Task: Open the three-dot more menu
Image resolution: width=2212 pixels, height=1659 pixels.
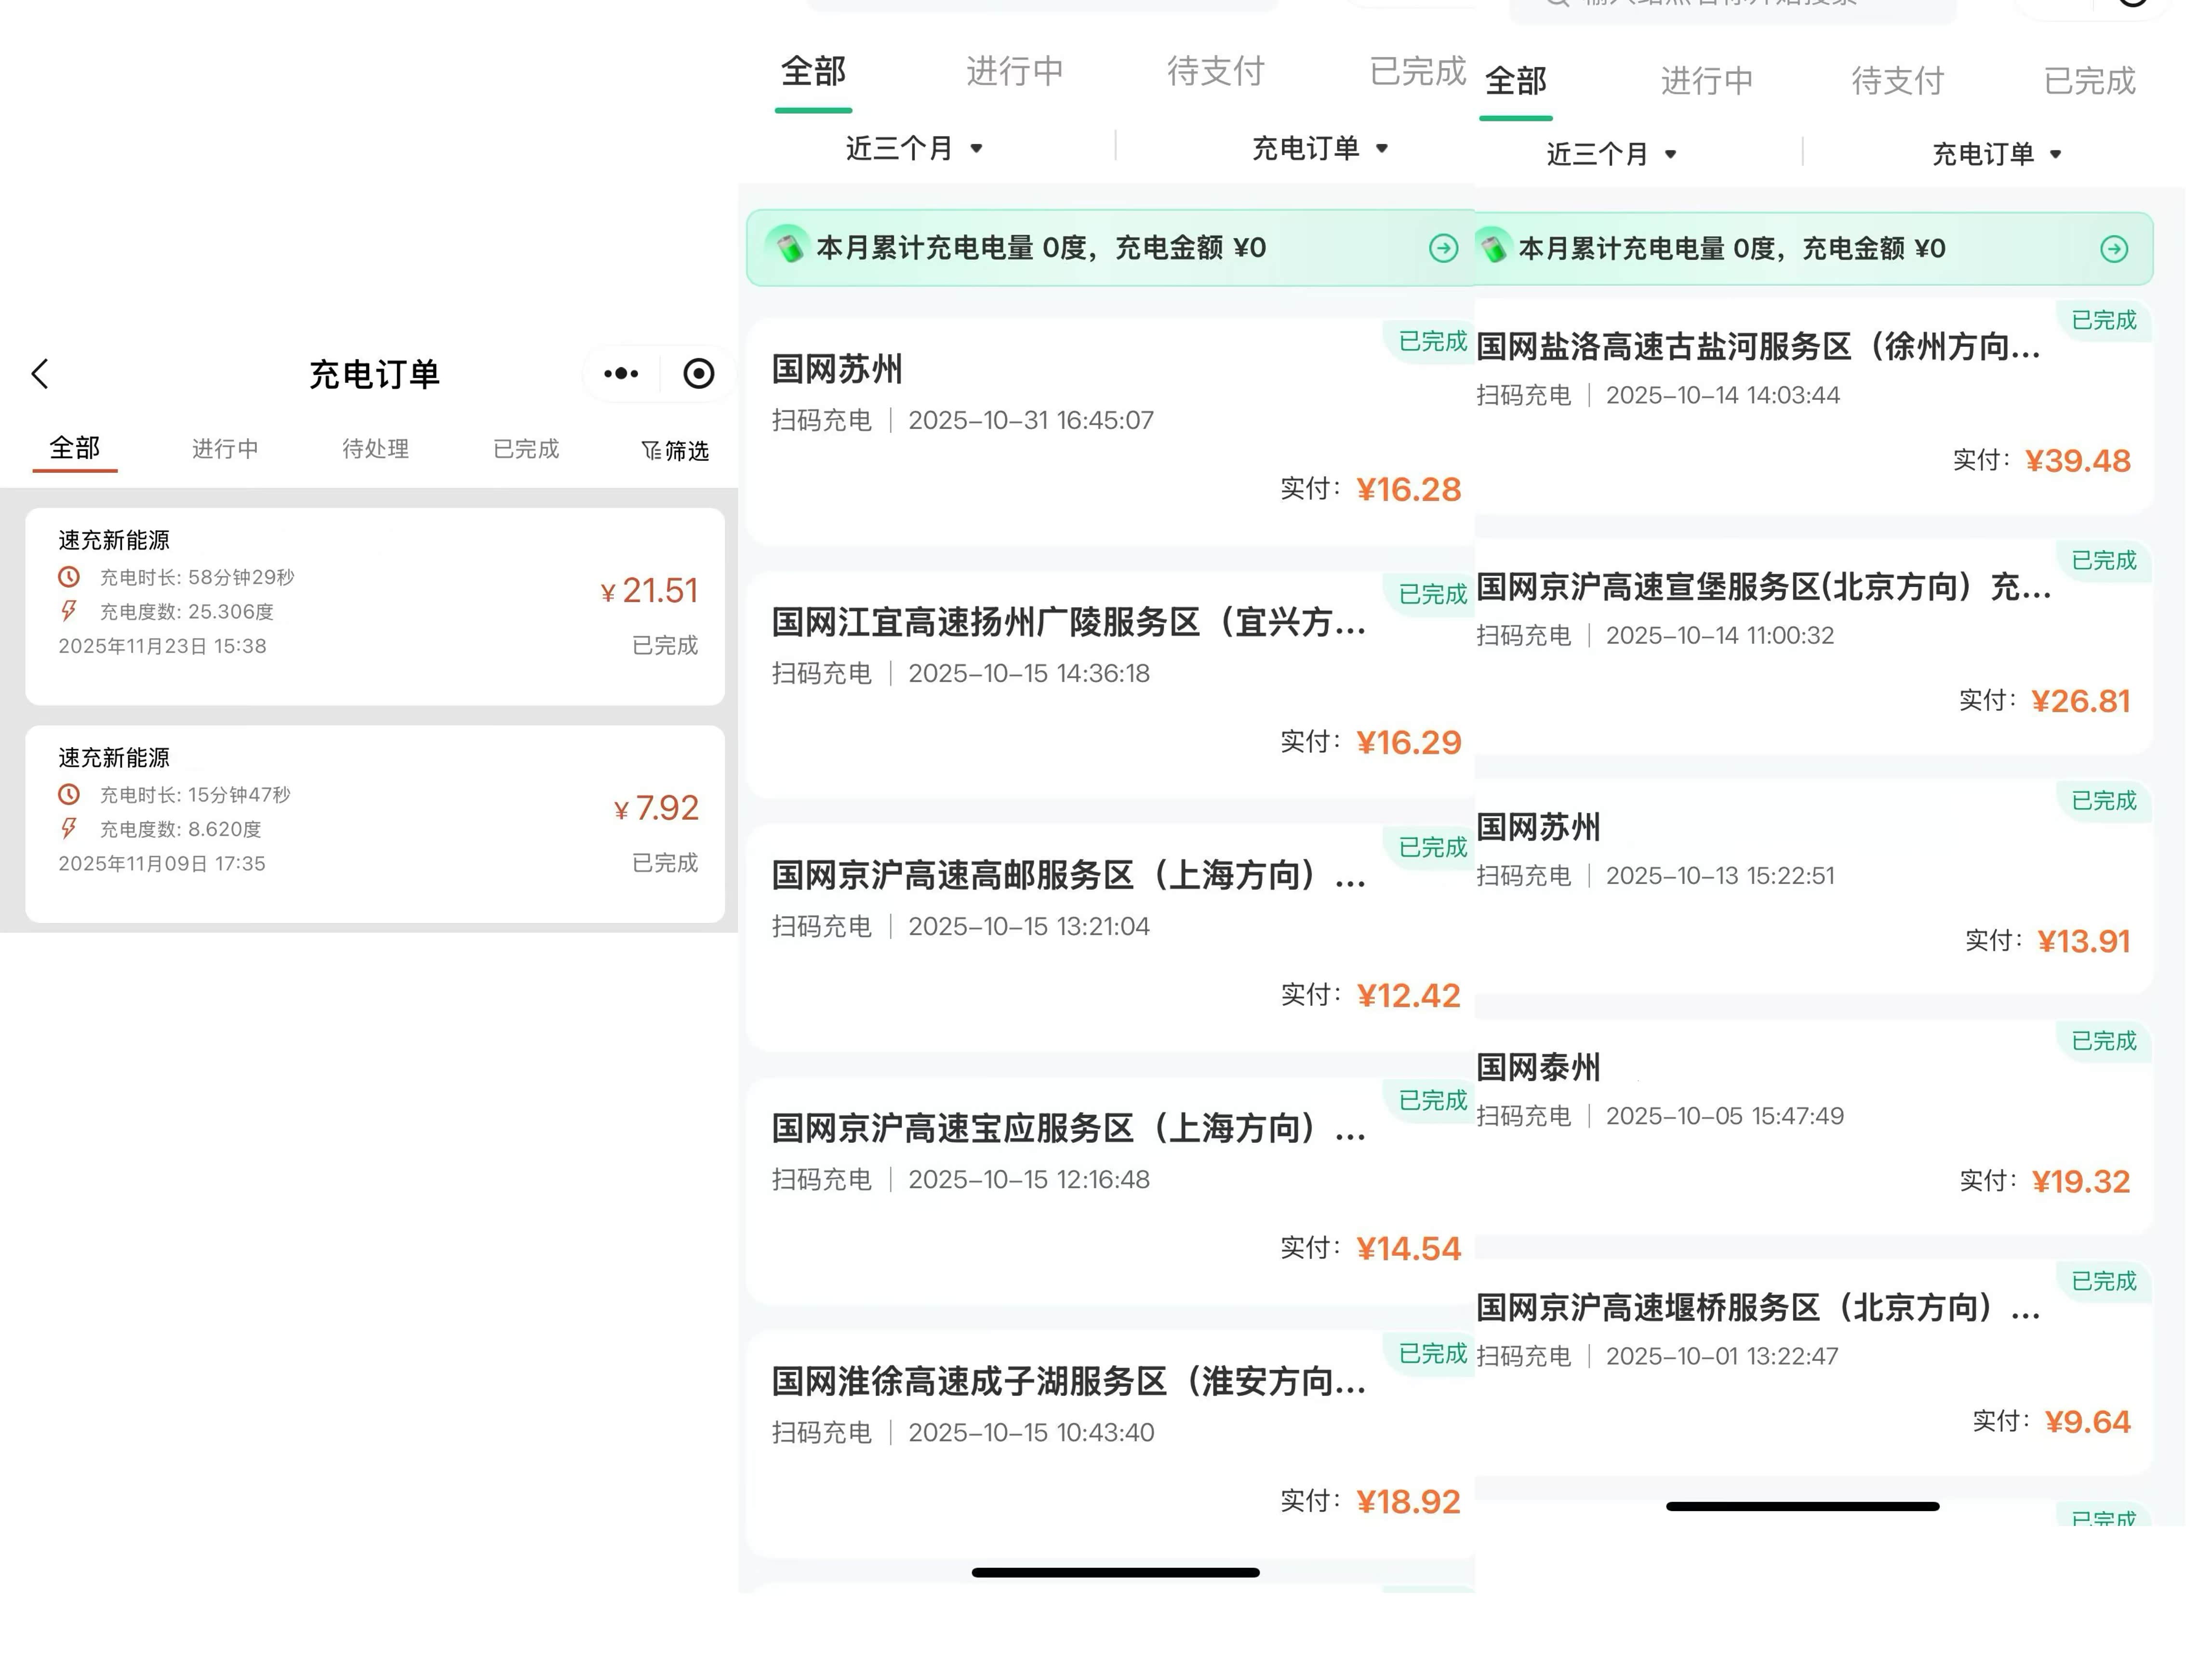Action: (620, 374)
